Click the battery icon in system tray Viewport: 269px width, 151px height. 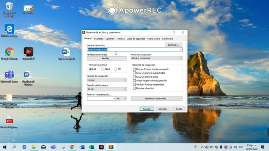click(x=212, y=147)
